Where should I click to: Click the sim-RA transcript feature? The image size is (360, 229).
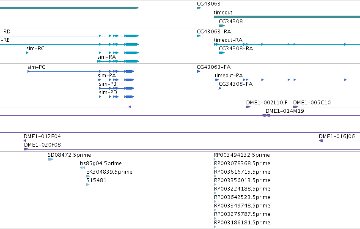pyautogui.click(x=118, y=61)
